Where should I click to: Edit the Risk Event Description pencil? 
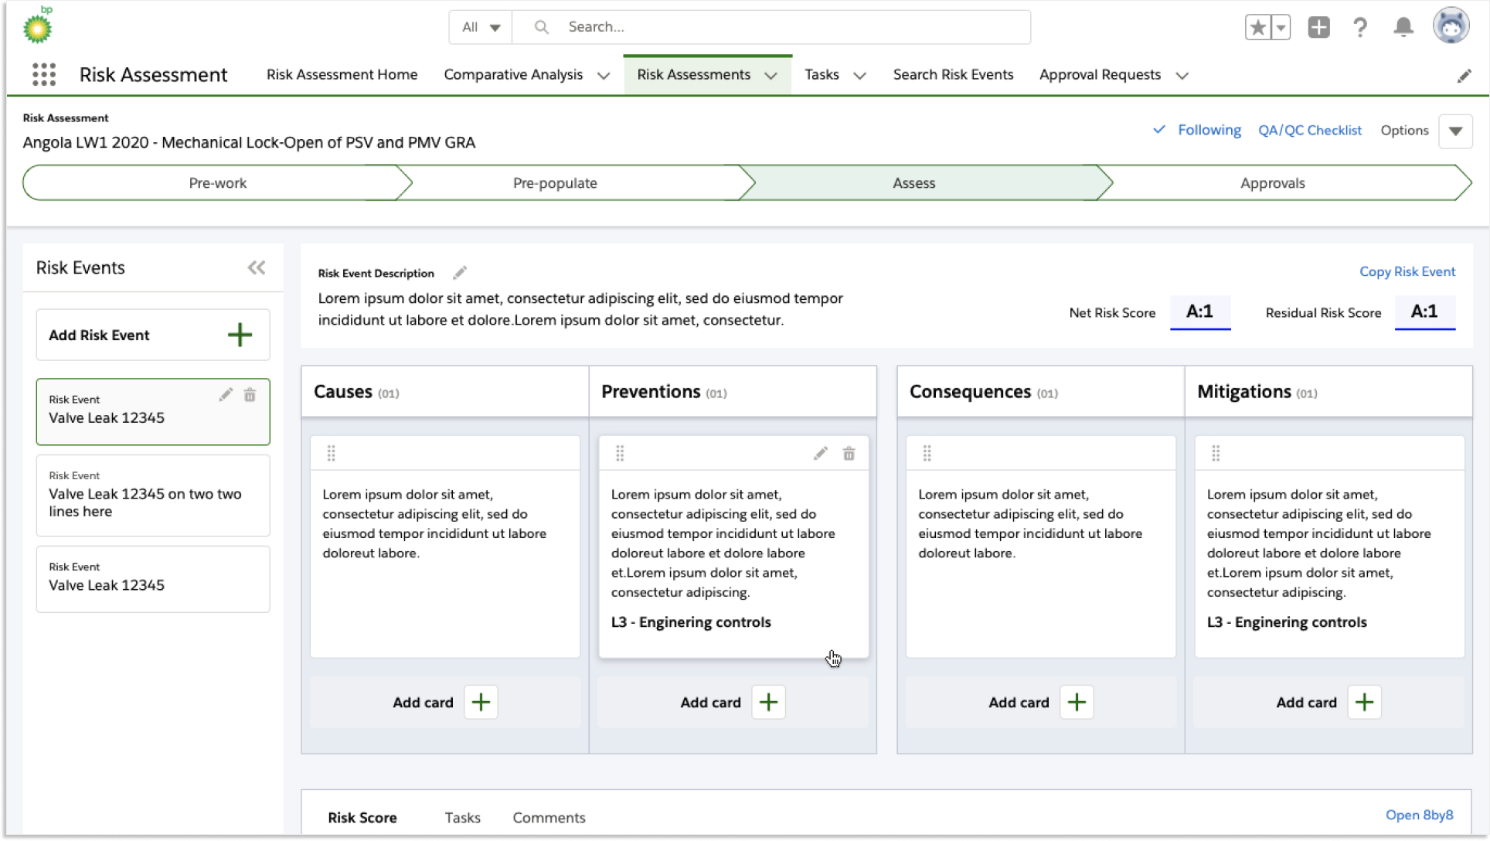pyautogui.click(x=460, y=272)
